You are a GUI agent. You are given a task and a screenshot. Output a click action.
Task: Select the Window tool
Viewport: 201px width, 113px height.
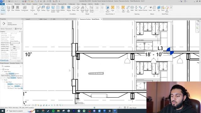pos(18,8)
